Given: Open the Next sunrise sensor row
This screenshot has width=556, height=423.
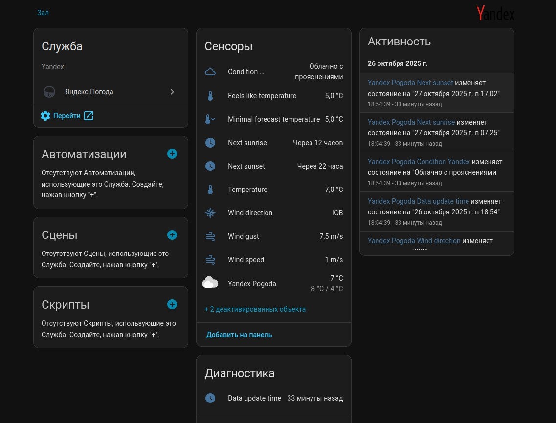Looking at the screenshot, I should (273, 143).
